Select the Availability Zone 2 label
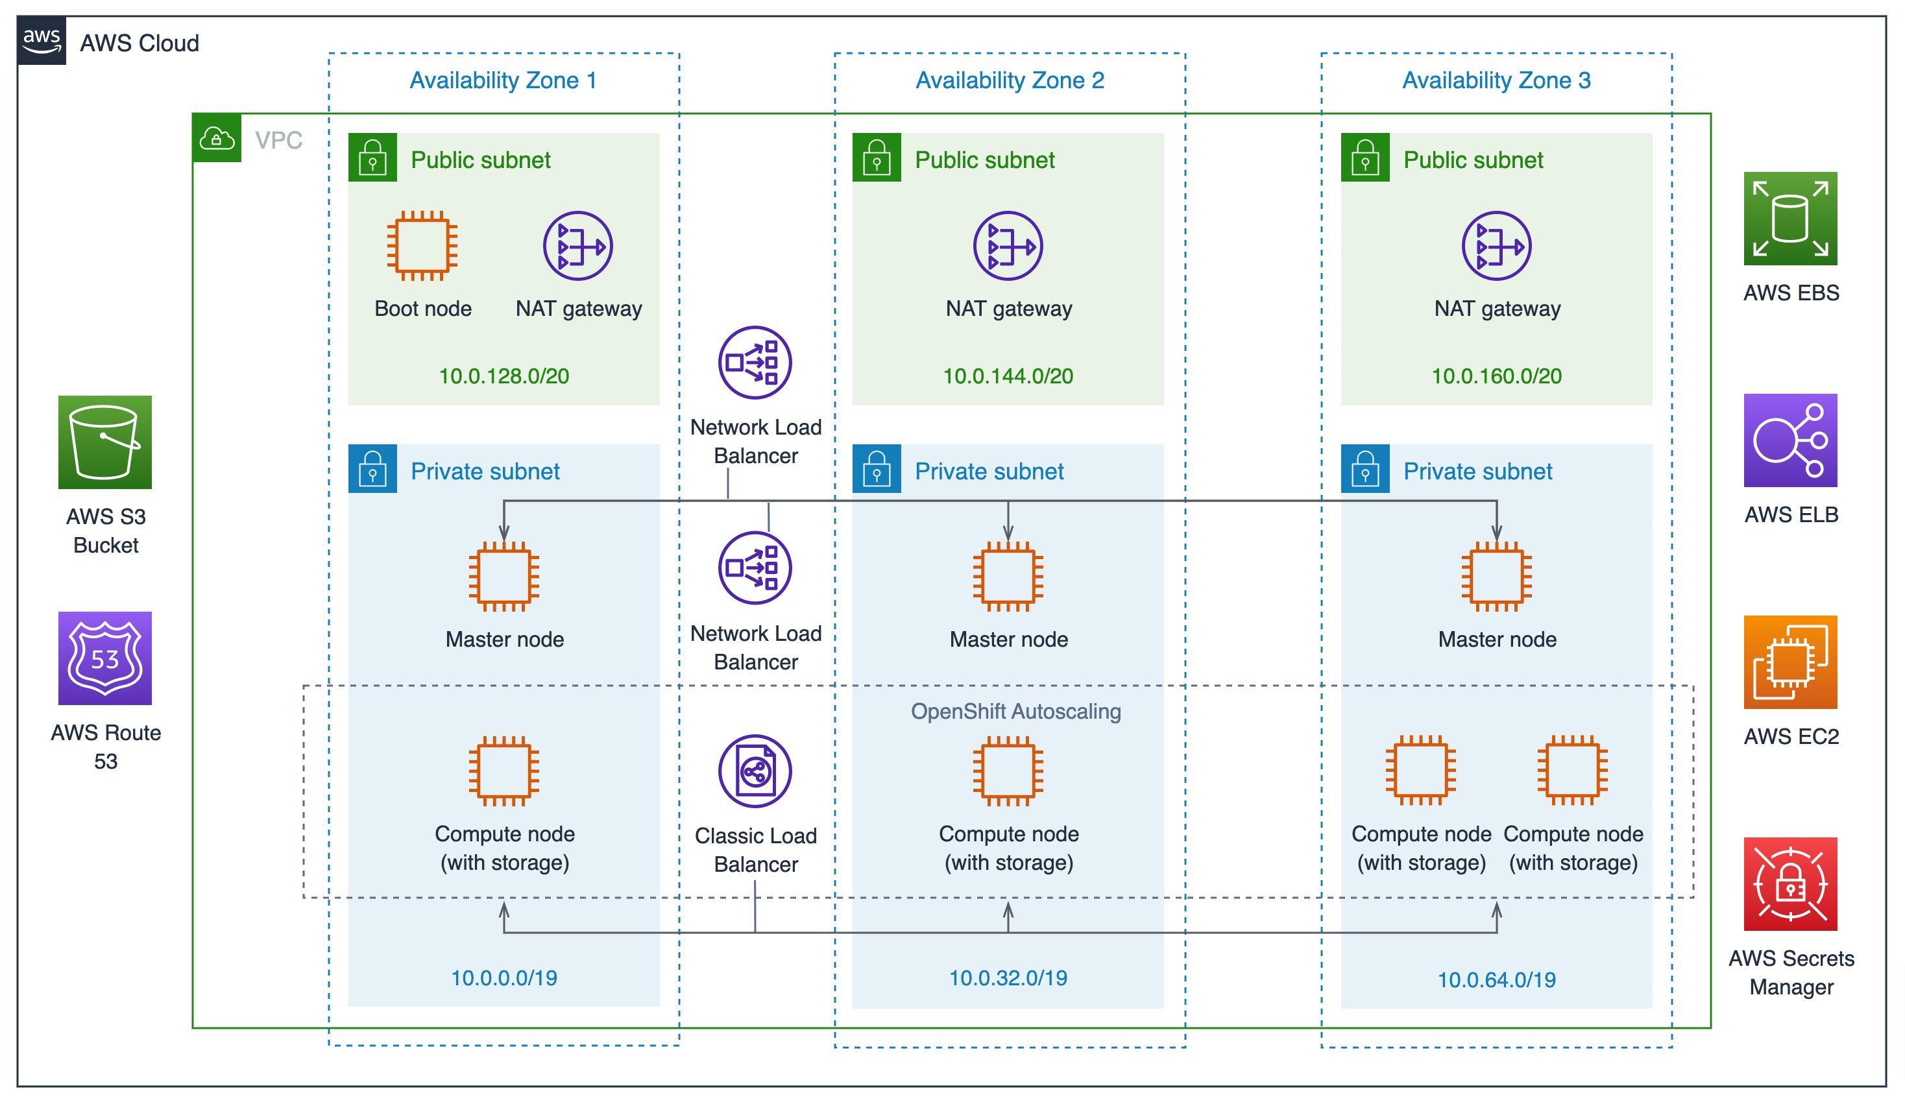The width and height of the screenshot is (1905, 1104). (x=1010, y=80)
